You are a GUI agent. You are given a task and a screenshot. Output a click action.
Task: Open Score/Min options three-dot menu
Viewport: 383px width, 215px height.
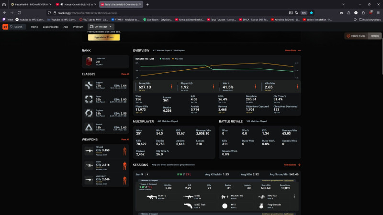171,86
